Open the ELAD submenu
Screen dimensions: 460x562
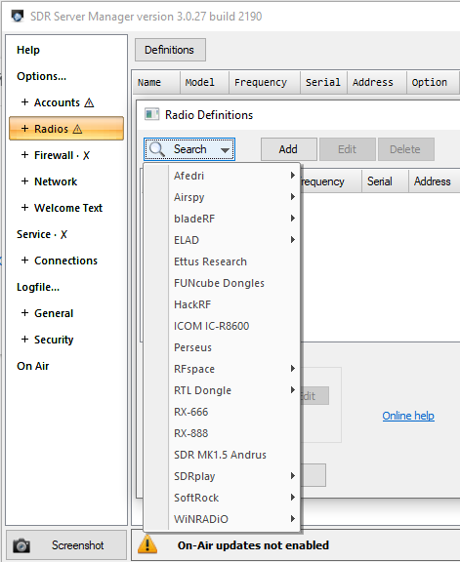[x=222, y=240]
